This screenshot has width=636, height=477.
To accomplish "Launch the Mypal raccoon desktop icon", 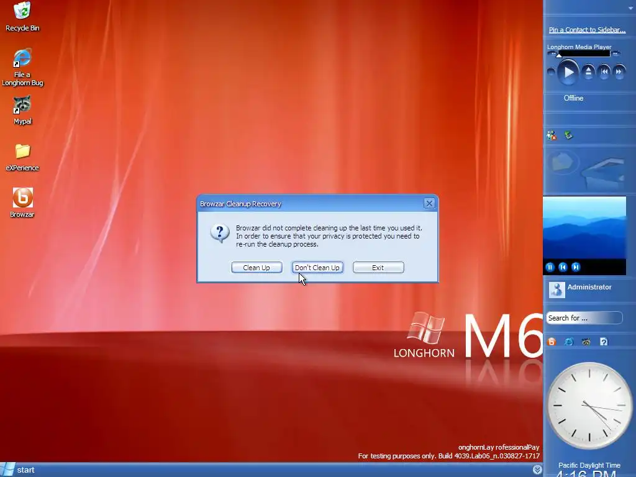I will coord(22,111).
